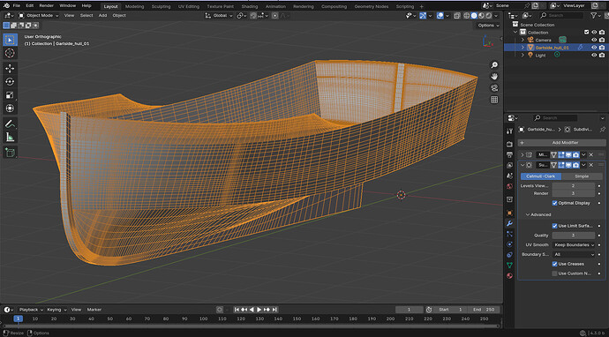The width and height of the screenshot is (609, 337).
Task: Switch to rendered viewport shading
Action: coord(489,16)
